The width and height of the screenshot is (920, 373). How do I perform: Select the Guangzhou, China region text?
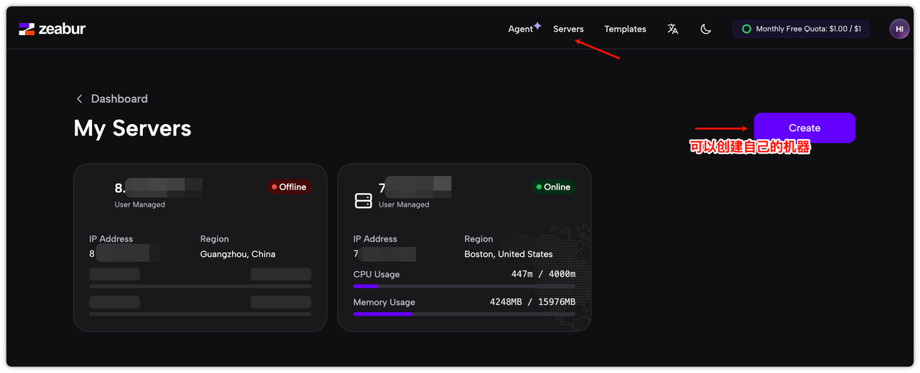[x=237, y=254]
